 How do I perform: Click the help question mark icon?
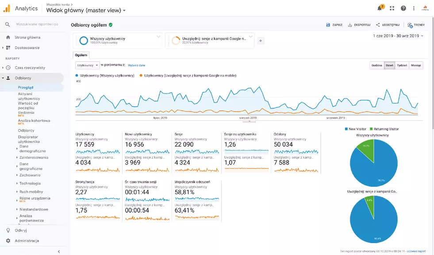click(403, 8)
